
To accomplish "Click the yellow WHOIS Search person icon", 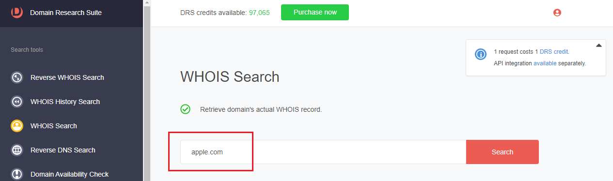I will click(17, 126).
